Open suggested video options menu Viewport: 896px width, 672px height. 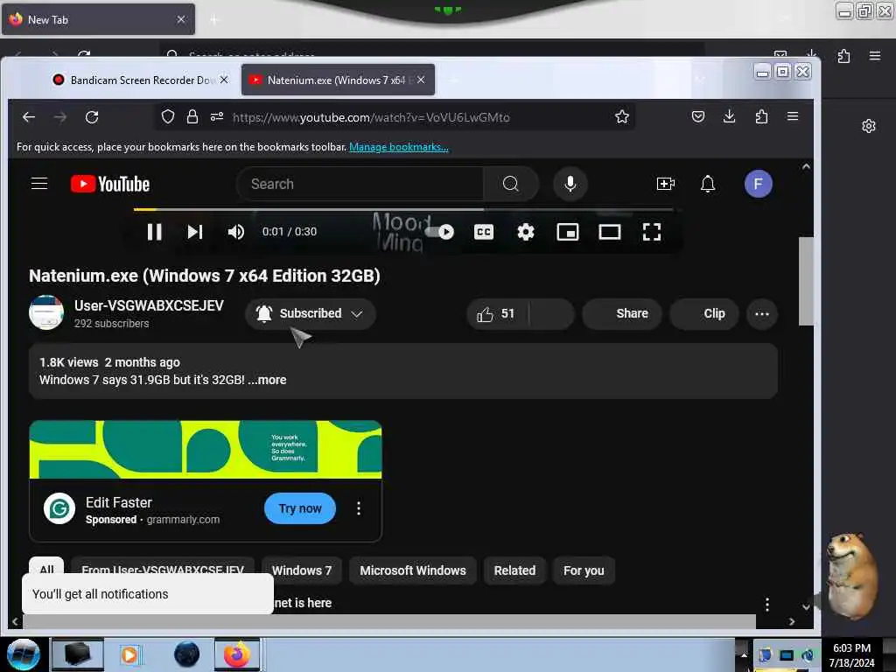click(x=766, y=604)
